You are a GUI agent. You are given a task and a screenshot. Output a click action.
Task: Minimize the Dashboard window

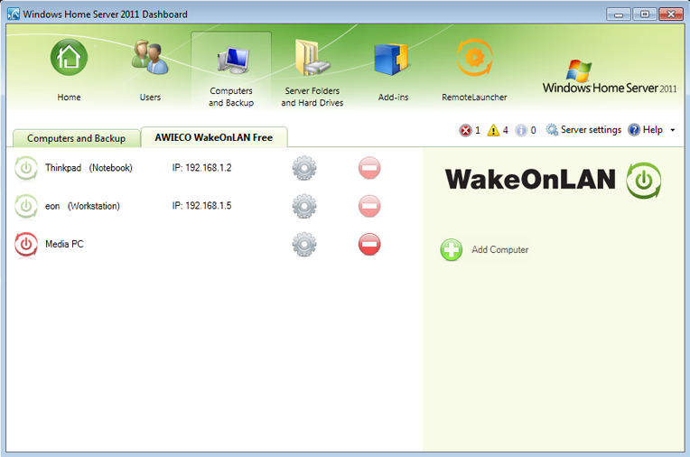tap(619, 14)
